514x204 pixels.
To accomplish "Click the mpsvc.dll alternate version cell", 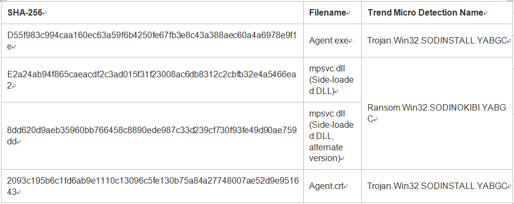I will tap(332, 136).
